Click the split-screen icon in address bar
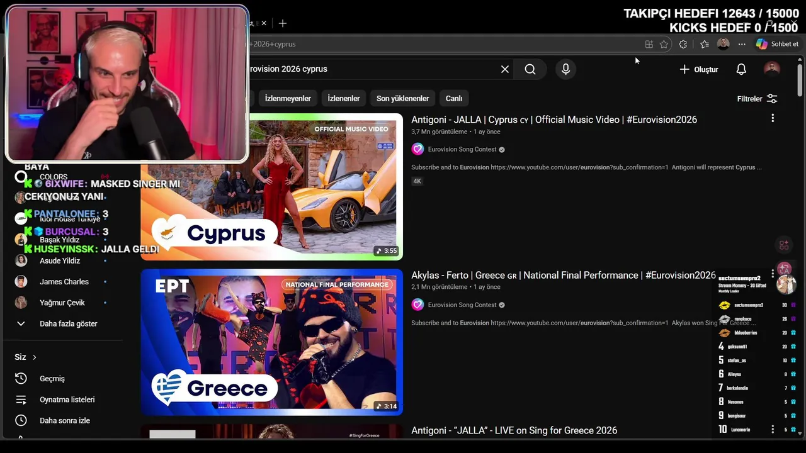The height and width of the screenshot is (453, 806). (x=649, y=44)
